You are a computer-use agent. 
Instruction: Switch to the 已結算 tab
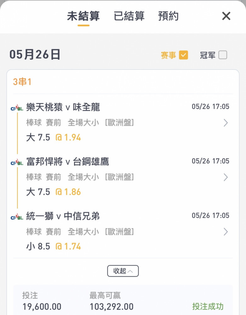(x=129, y=16)
